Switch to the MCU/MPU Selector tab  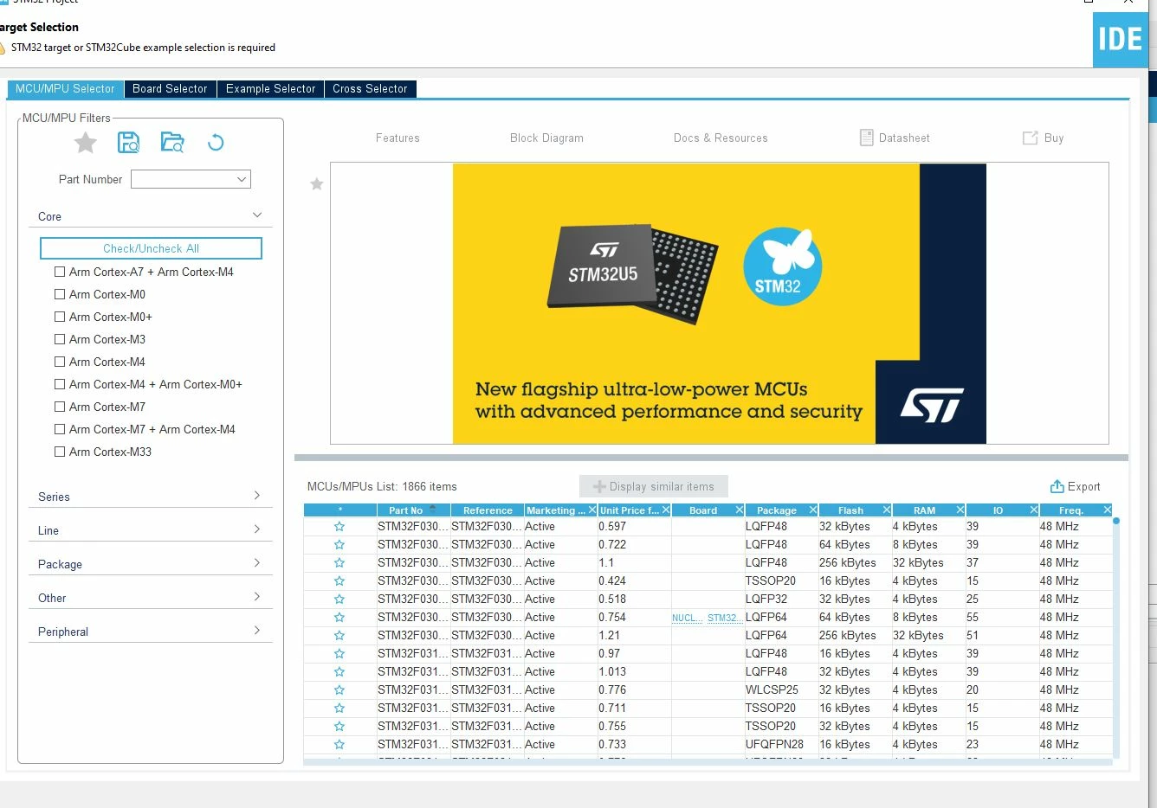[x=65, y=89]
